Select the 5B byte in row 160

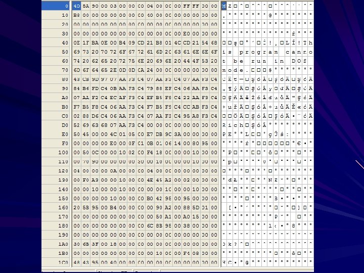click(x=86, y=208)
